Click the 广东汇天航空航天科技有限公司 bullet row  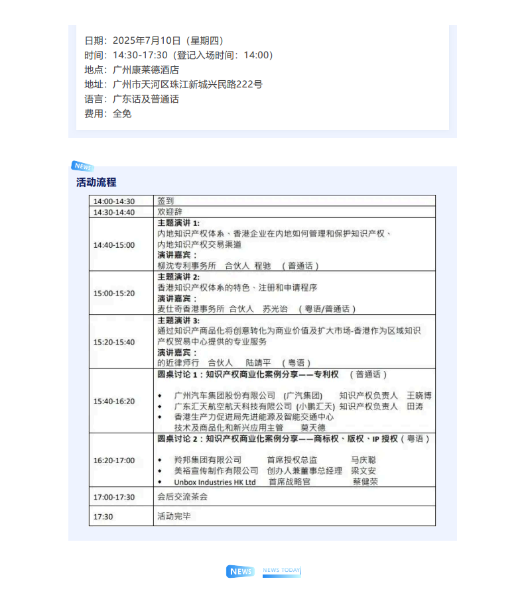(x=291, y=406)
